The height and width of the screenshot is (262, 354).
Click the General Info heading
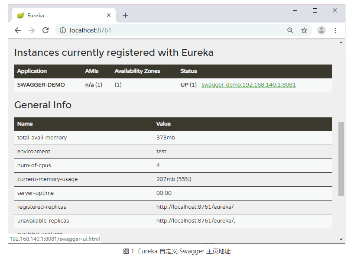[43, 105]
